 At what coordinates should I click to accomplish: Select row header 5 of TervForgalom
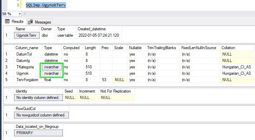[9, 80]
